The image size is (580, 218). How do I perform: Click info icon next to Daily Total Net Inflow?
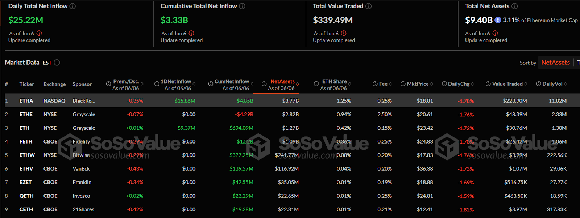point(72,6)
